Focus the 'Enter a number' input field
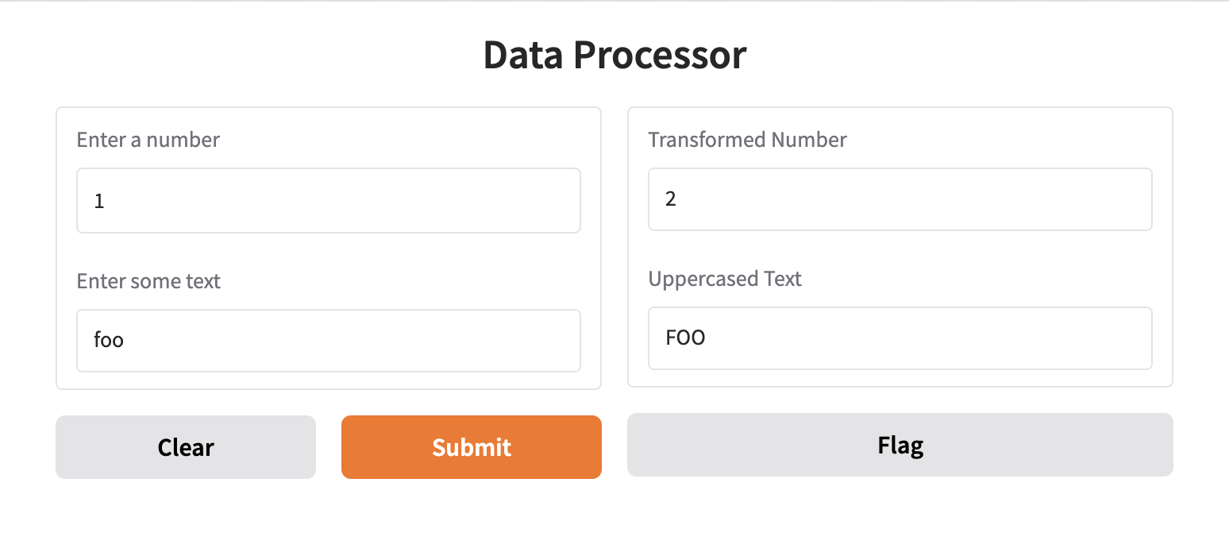This screenshot has width=1229, height=548. pyautogui.click(x=329, y=200)
